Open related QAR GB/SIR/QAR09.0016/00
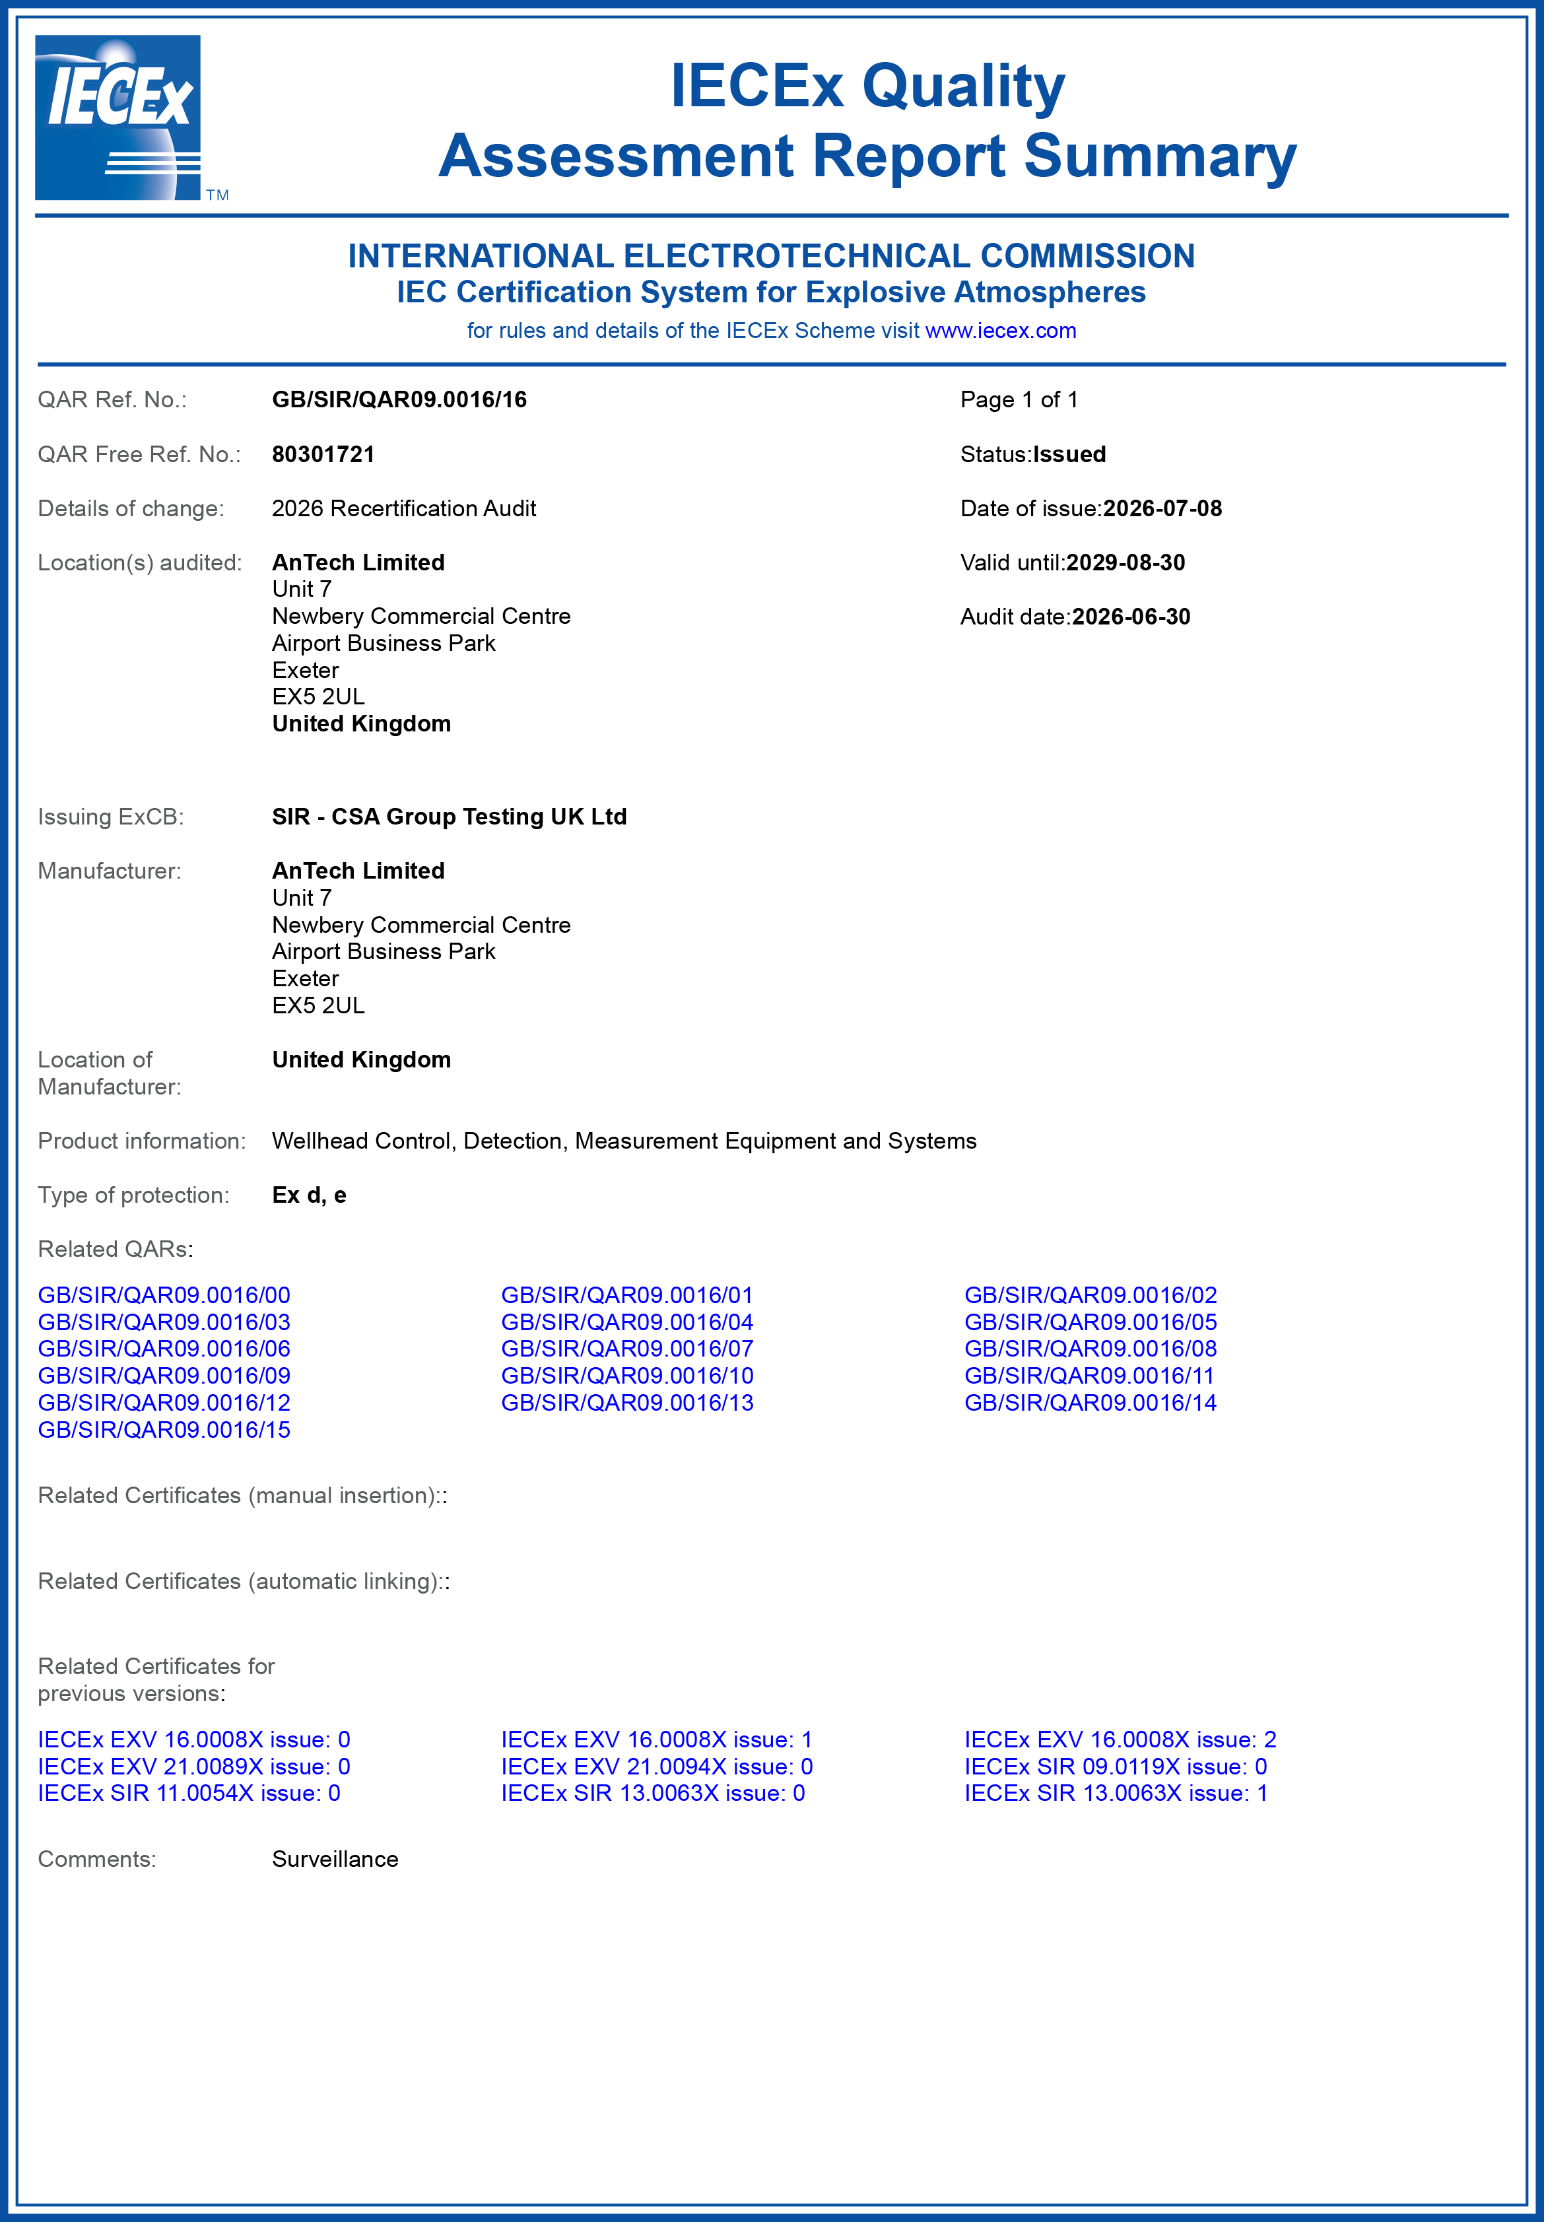 [x=164, y=1295]
